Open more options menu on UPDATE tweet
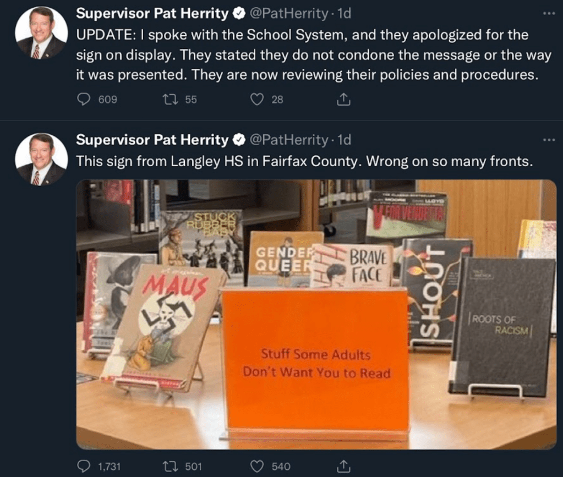 pos(549,14)
